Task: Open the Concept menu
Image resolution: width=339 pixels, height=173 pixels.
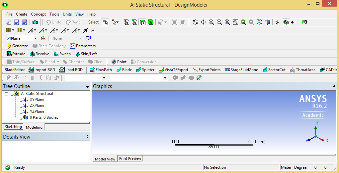Action: (x=38, y=14)
